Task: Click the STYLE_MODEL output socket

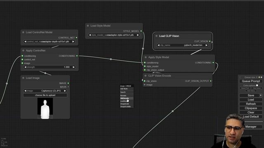Action: tap(141, 31)
